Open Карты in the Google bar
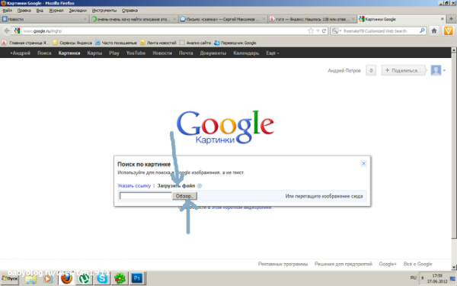 pos(94,53)
